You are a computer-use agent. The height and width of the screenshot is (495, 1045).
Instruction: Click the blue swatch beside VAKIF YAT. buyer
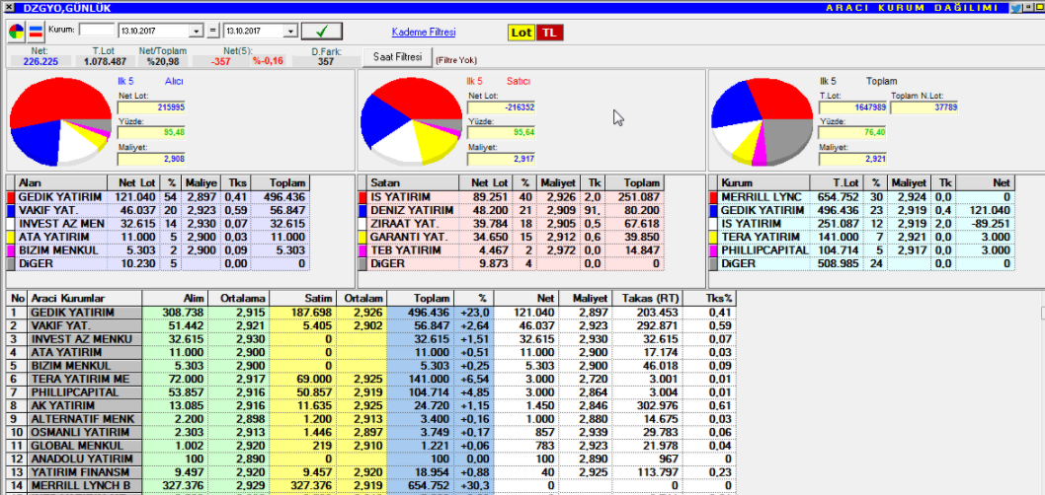[10, 210]
